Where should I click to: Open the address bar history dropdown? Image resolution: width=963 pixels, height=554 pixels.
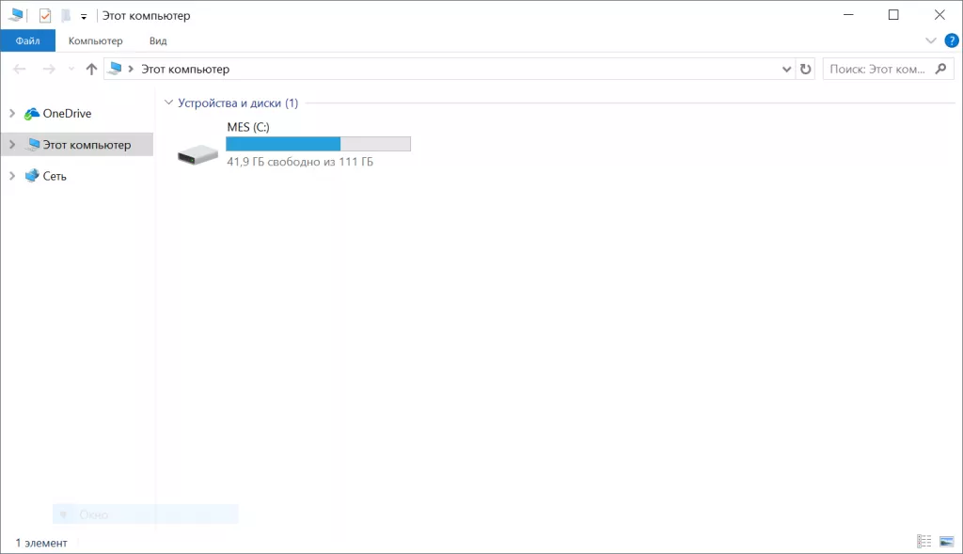coord(786,69)
